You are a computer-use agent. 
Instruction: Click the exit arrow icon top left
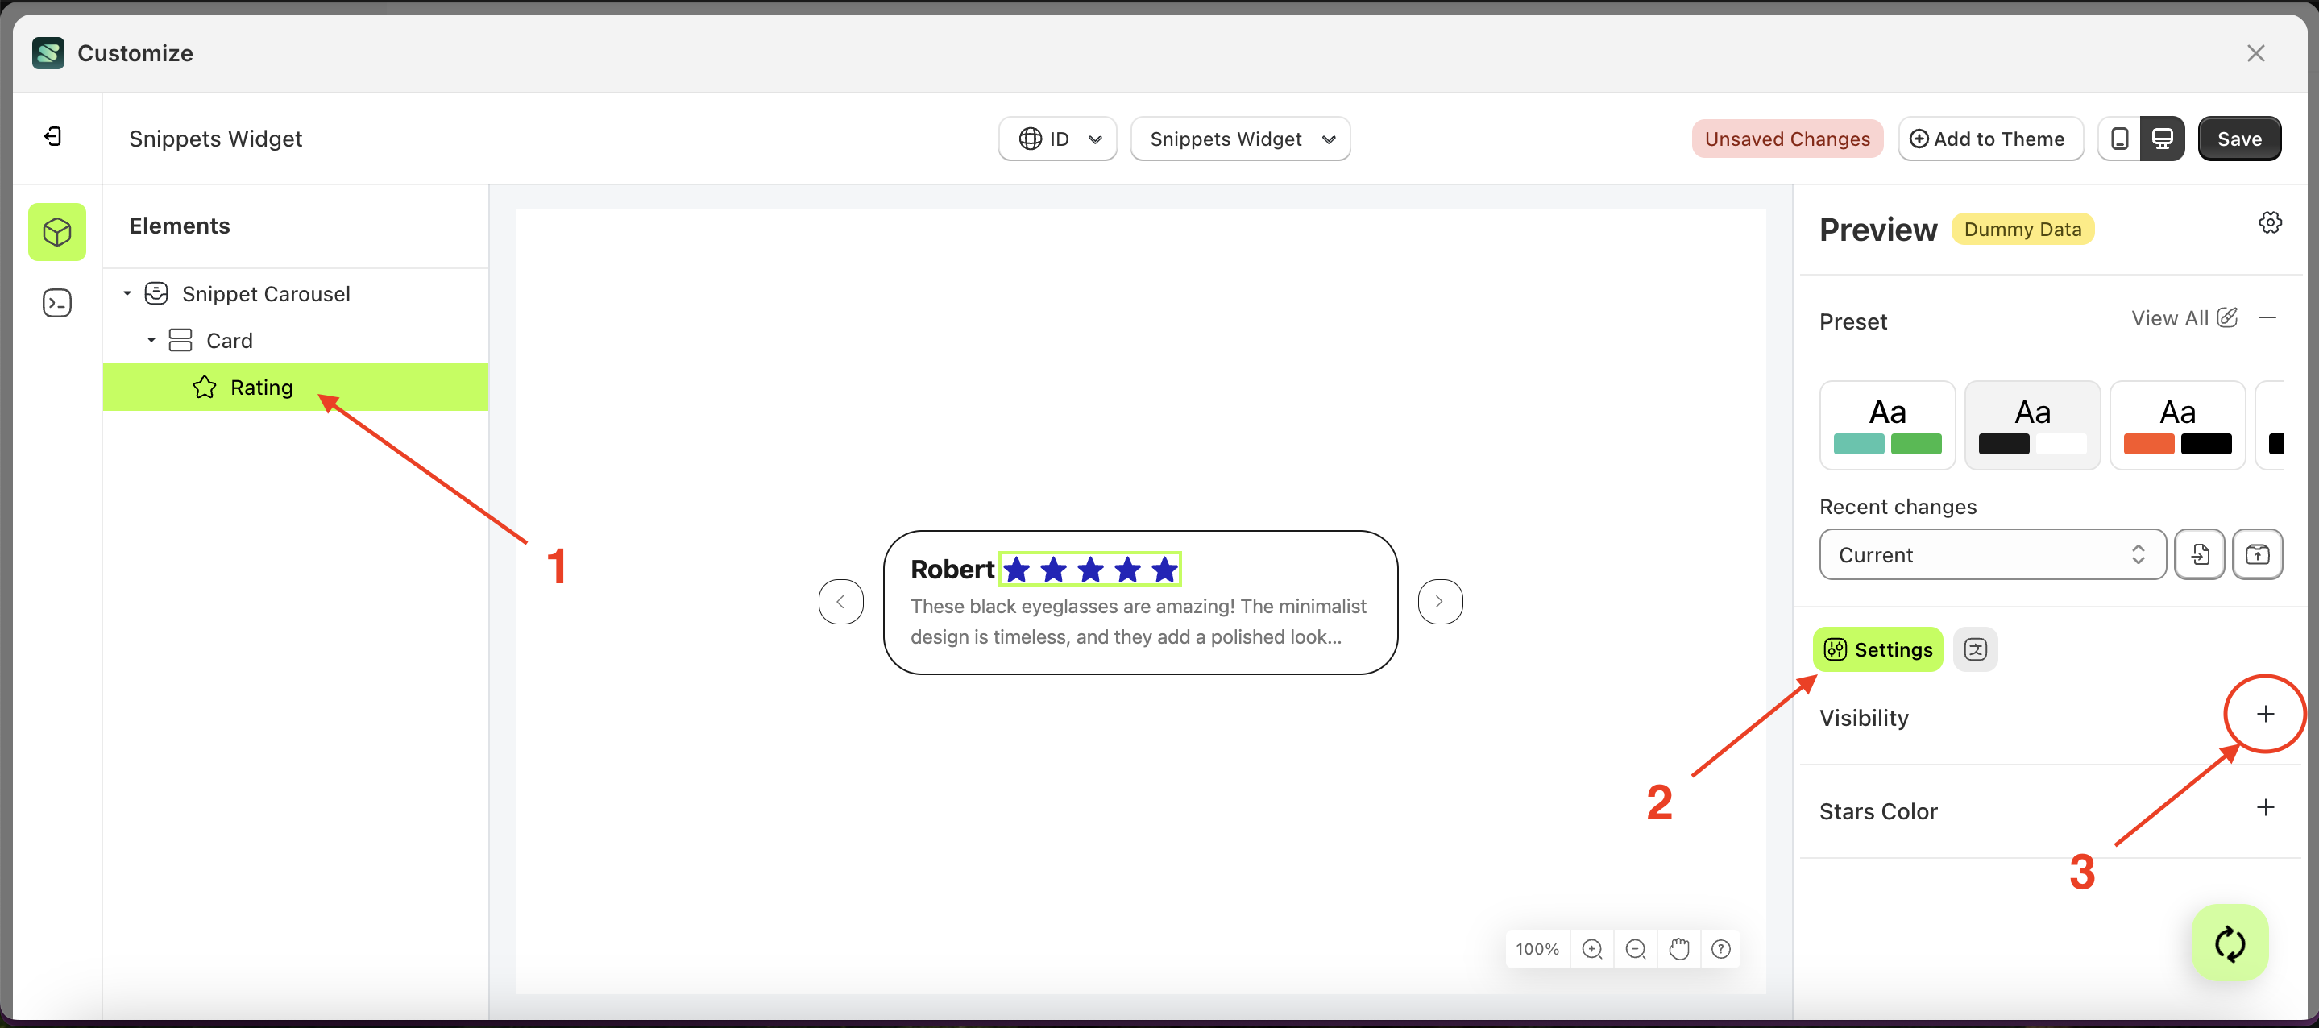pos(53,137)
